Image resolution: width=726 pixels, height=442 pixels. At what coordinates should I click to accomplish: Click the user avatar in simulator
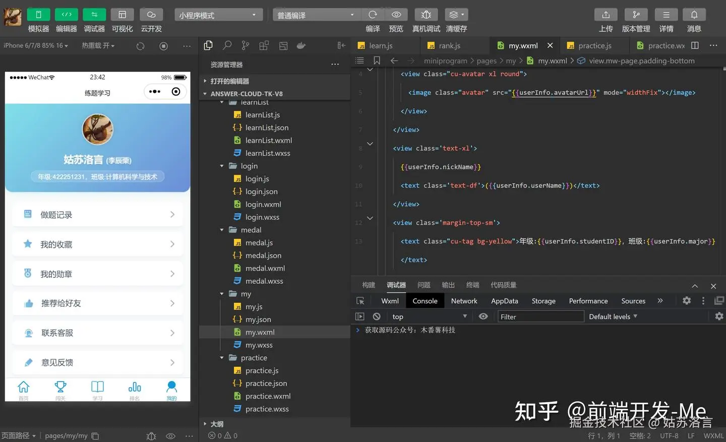98,129
